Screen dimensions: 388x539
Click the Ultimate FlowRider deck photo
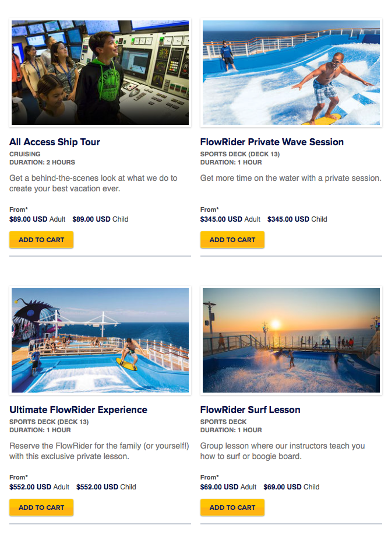100,340
